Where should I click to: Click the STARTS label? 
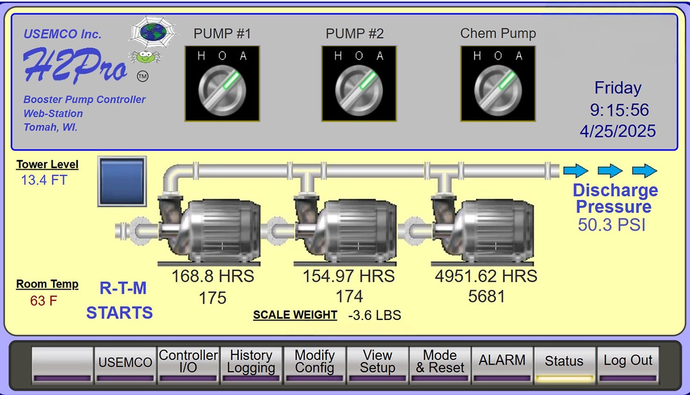[x=120, y=313]
